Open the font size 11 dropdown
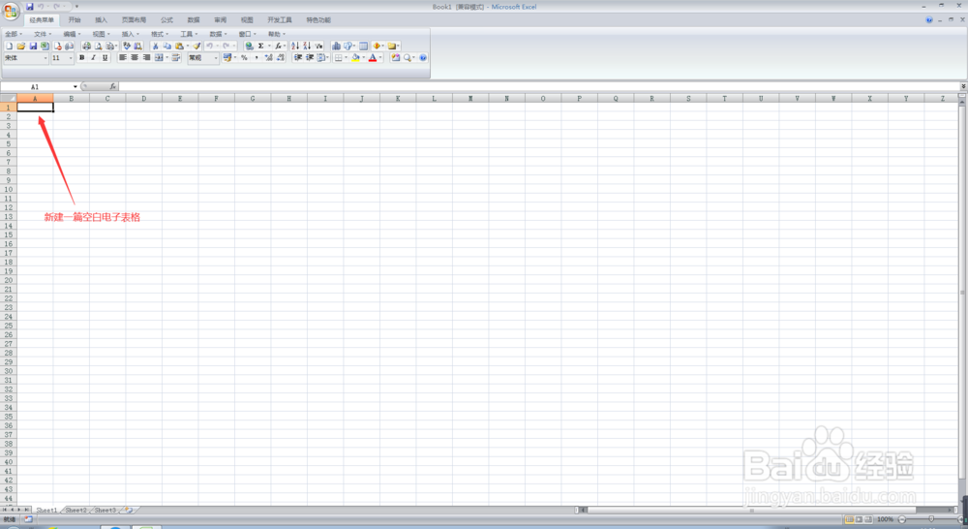 71,58
